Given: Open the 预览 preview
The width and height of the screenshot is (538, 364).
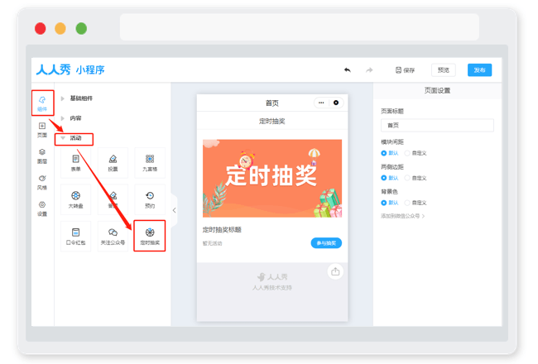Looking at the screenshot, I should 444,70.
